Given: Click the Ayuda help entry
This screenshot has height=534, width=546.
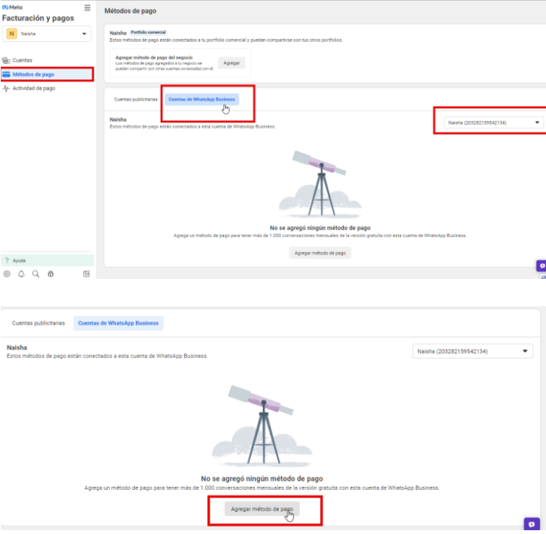Looking at the screenshot, I should coord(47,261).
